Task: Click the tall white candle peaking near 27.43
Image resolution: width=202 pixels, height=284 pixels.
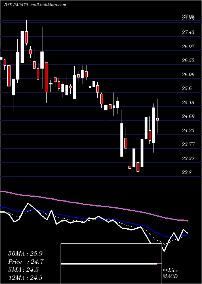Action: click(x=22, y=47)
